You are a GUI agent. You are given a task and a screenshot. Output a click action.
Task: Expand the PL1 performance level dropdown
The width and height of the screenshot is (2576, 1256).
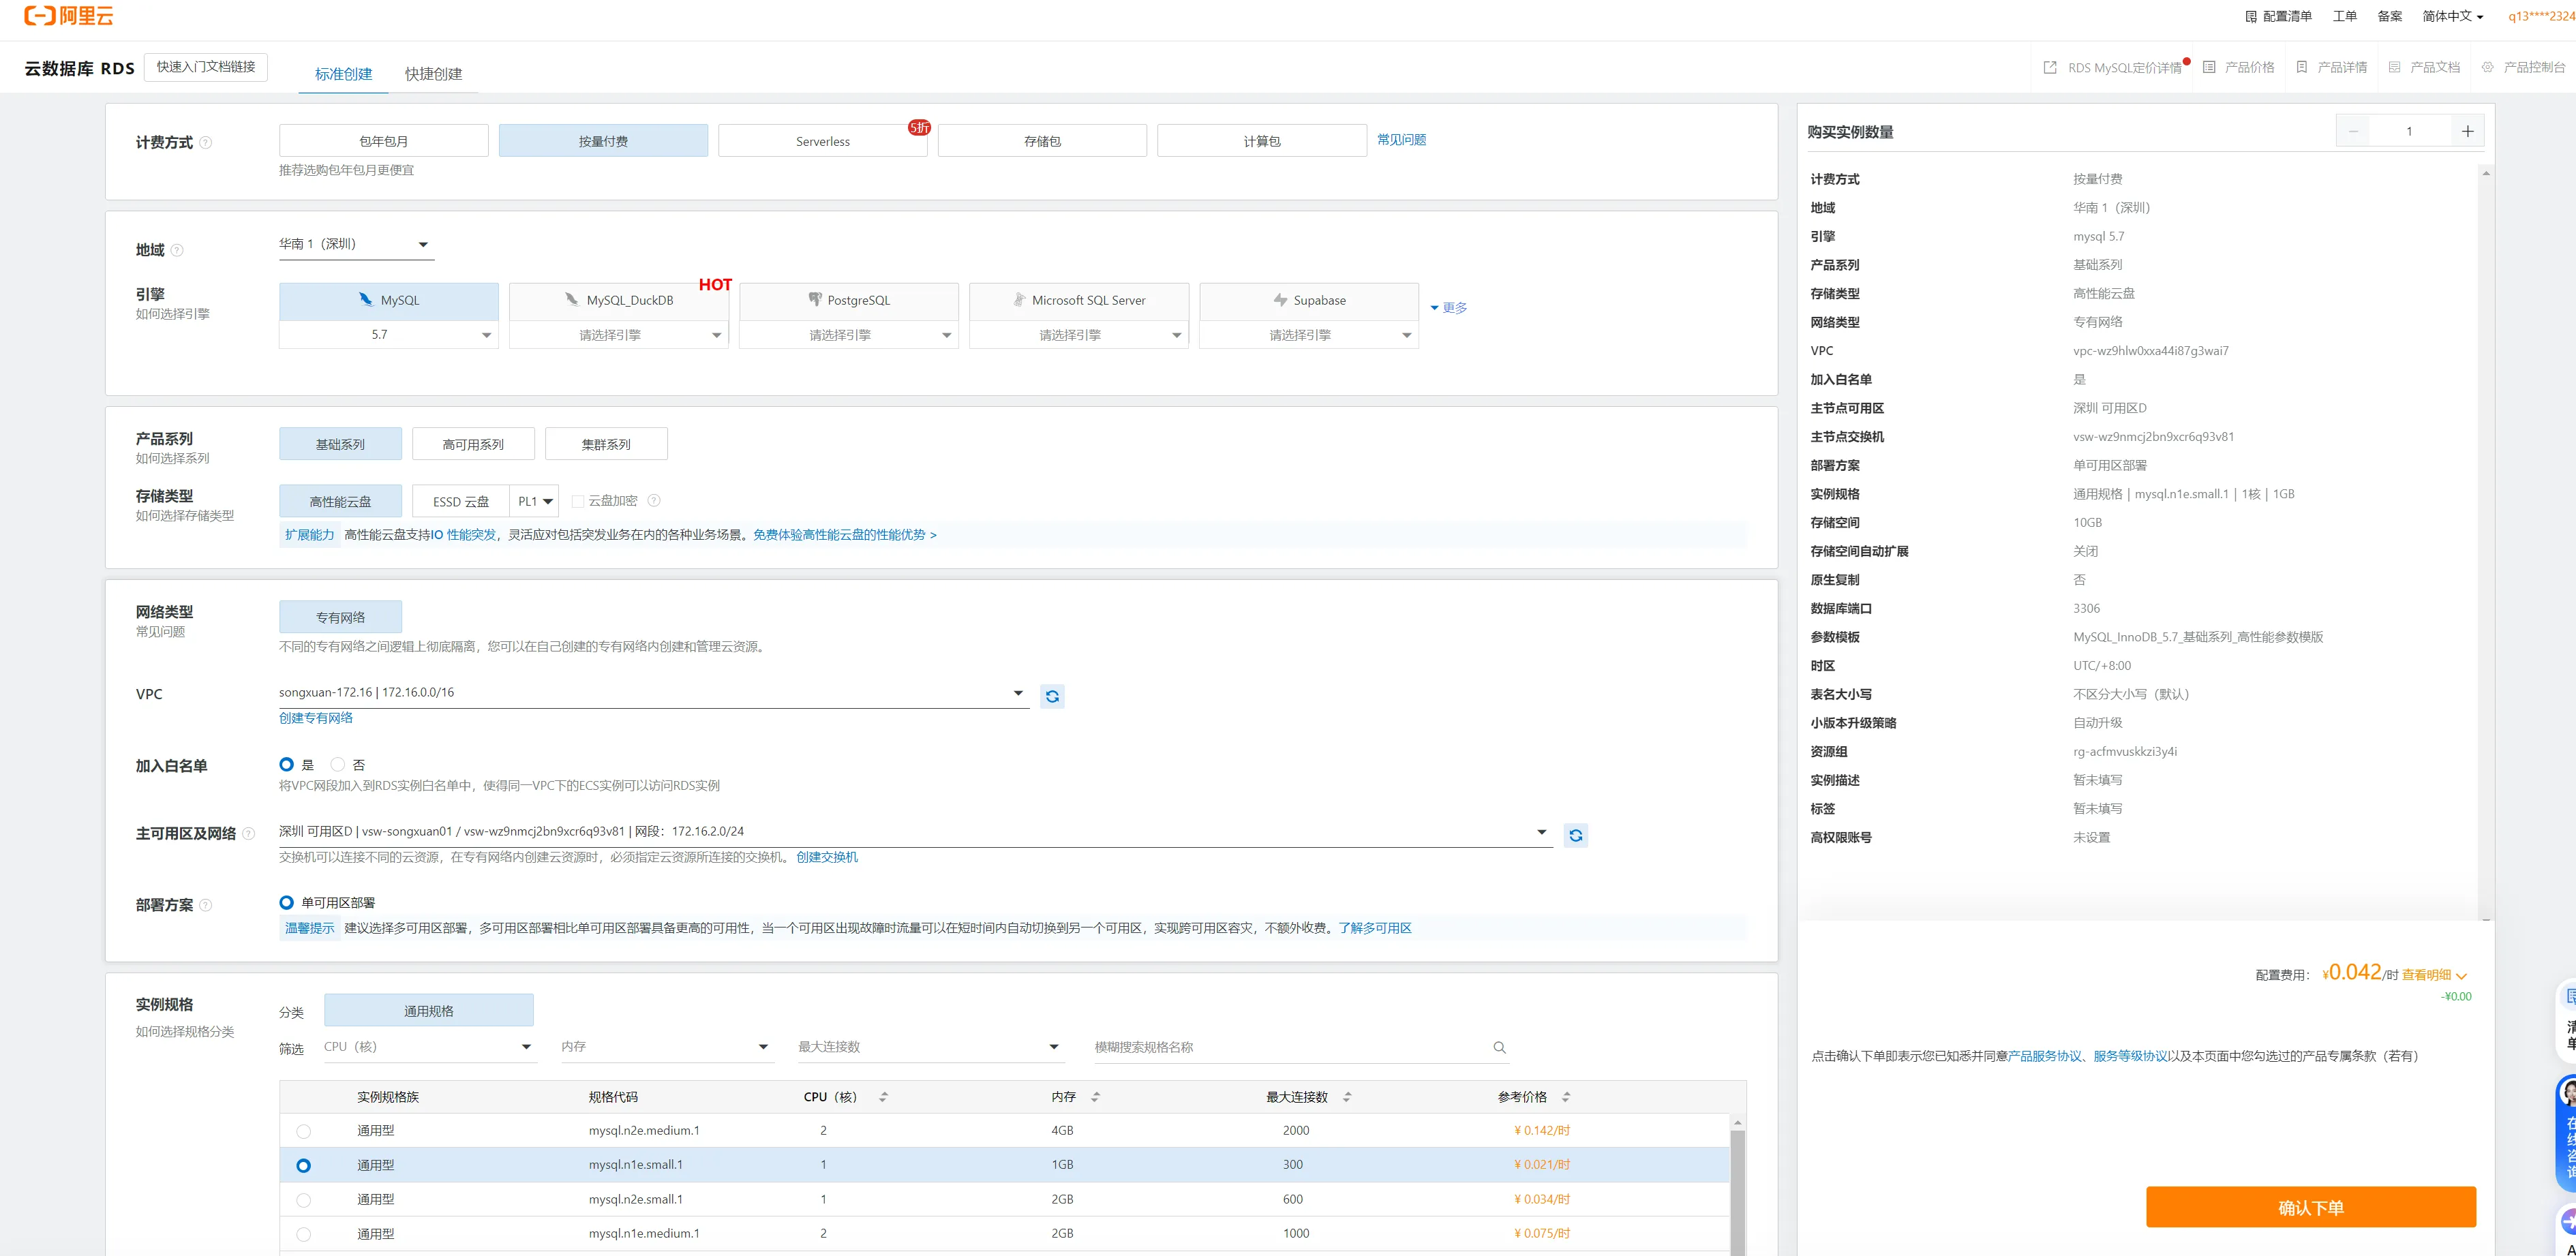pos(534,501)
